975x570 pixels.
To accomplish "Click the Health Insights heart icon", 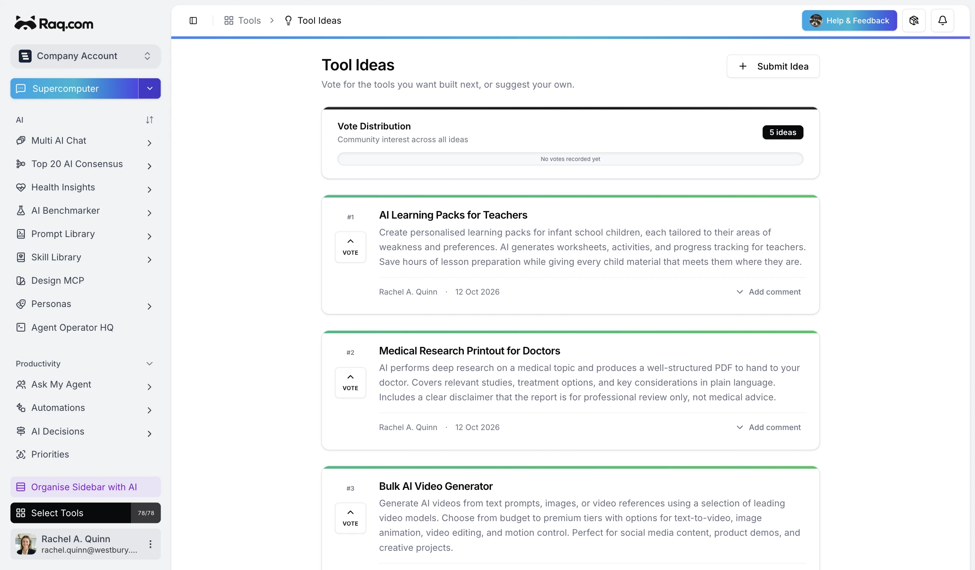I will (x=21, y=187).
